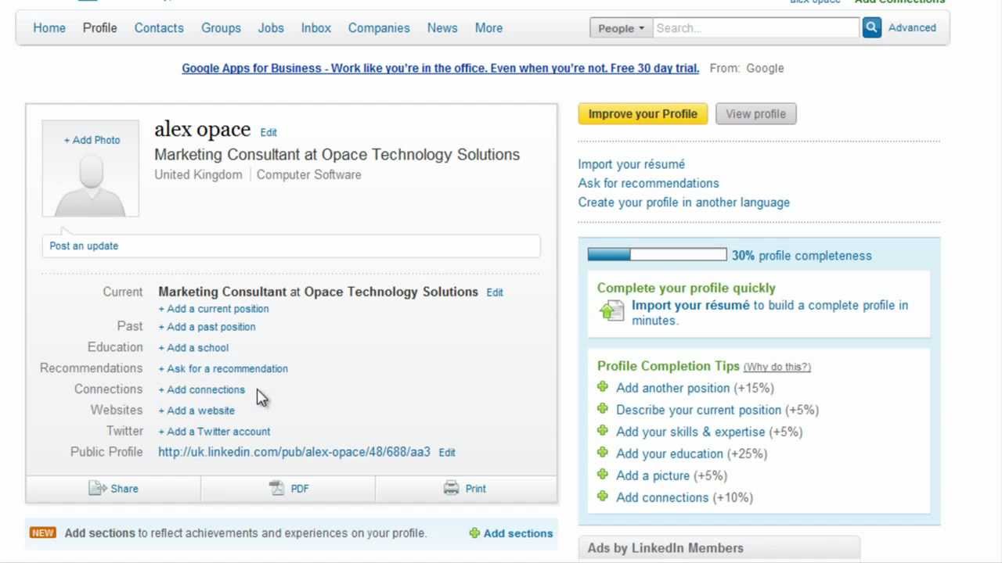This screenshot has width=1002, height=563.
Task: Edit the public profile URL
Action: point(447,453)
